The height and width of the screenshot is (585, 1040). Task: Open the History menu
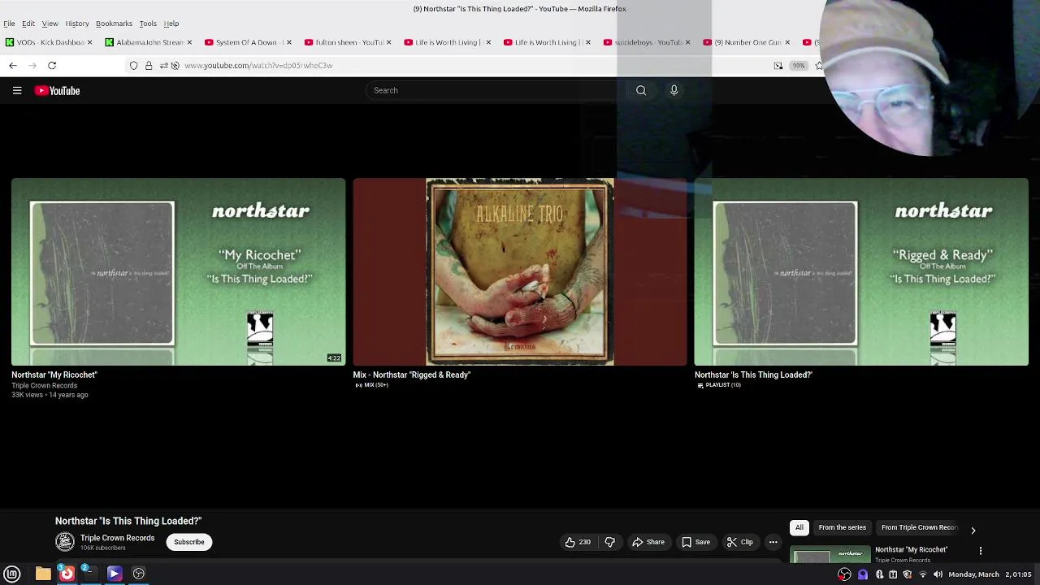coord(77,24)
